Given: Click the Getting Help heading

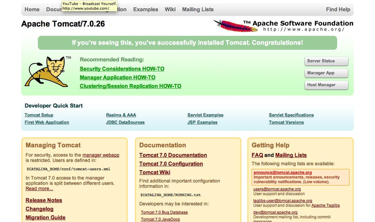Looking at the screenshot, I should (x=271, y=145).
